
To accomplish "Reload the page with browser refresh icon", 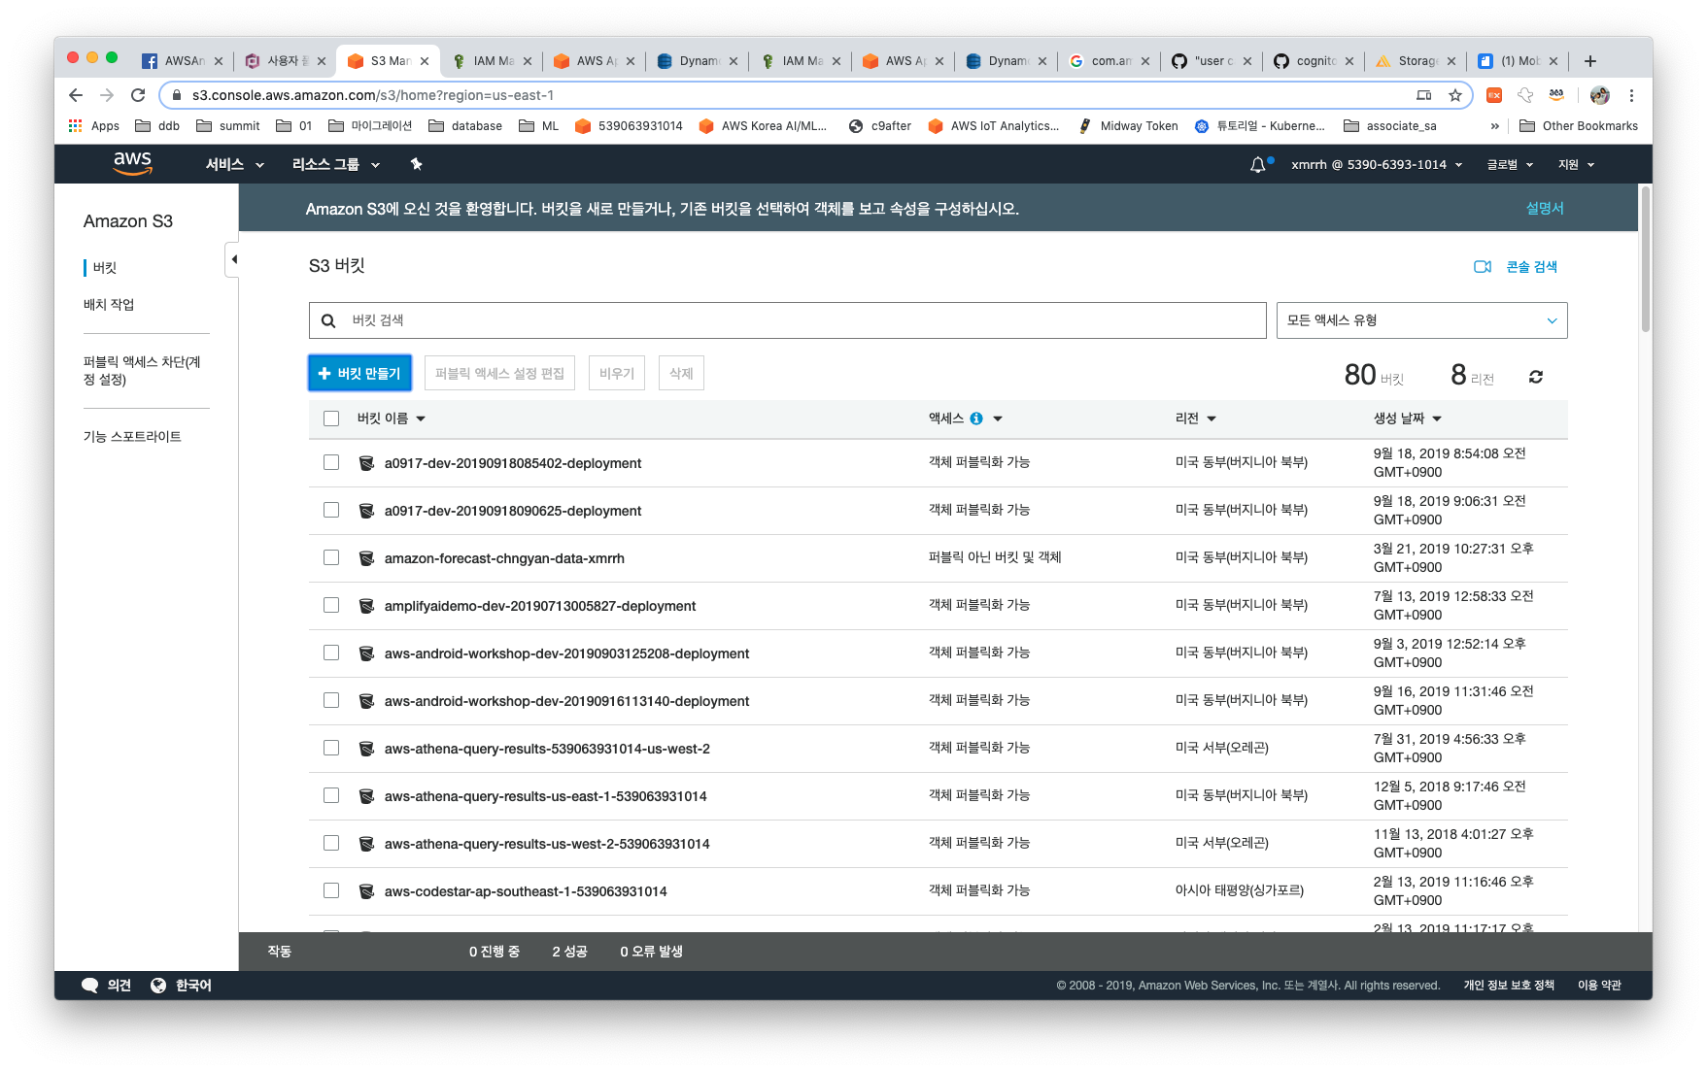I will (x=138, y=95).
